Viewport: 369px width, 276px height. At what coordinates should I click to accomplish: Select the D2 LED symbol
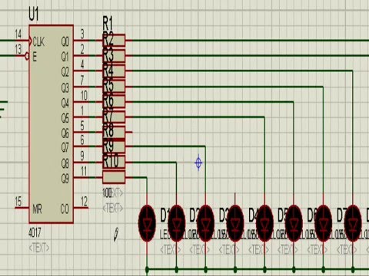pyautogui.click(x=176, y=223)
